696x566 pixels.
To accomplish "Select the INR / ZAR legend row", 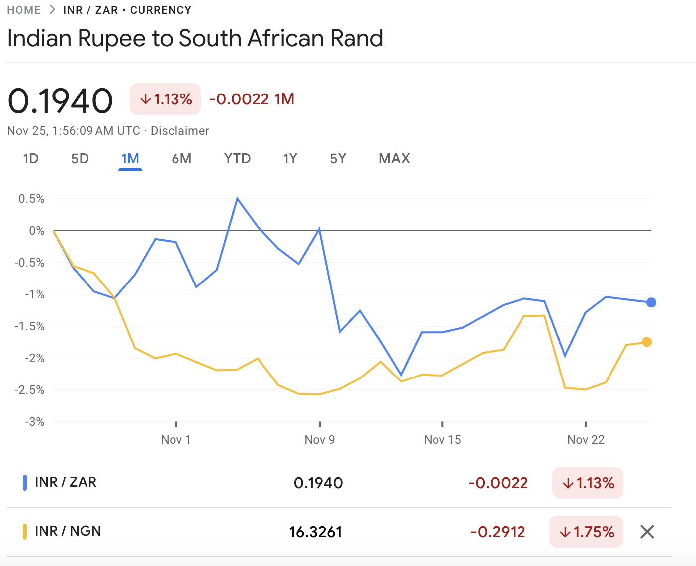I will [65, 482].
